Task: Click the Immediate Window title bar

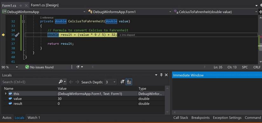Action: point(217,75)
